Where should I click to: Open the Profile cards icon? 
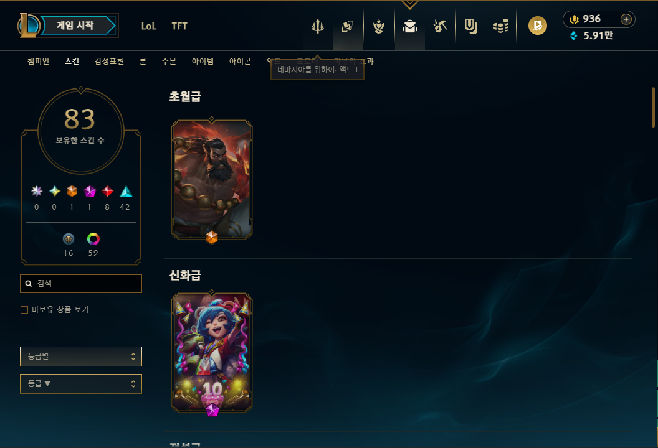[x=348, y=26]
